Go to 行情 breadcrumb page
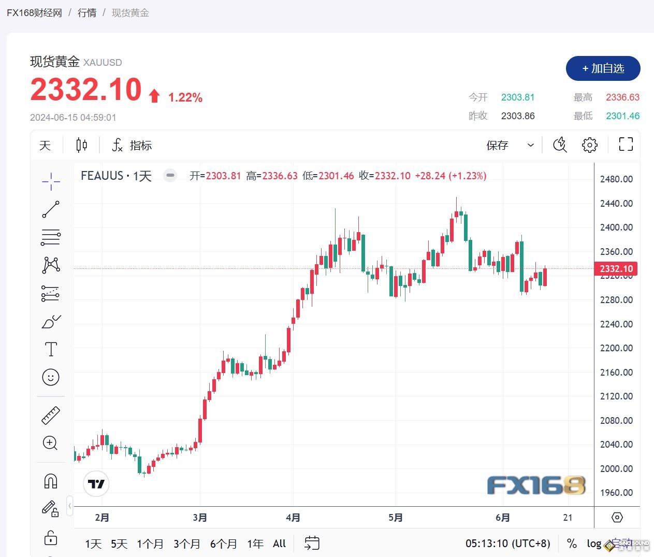The height and width of the screenshot is (557, 654). click(87, 13)
